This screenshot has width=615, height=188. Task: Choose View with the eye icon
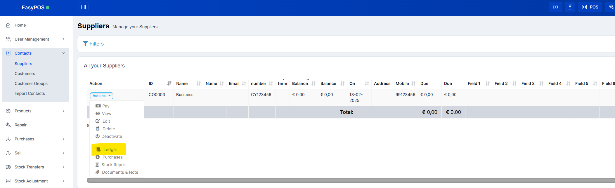(x=106, y=114)
